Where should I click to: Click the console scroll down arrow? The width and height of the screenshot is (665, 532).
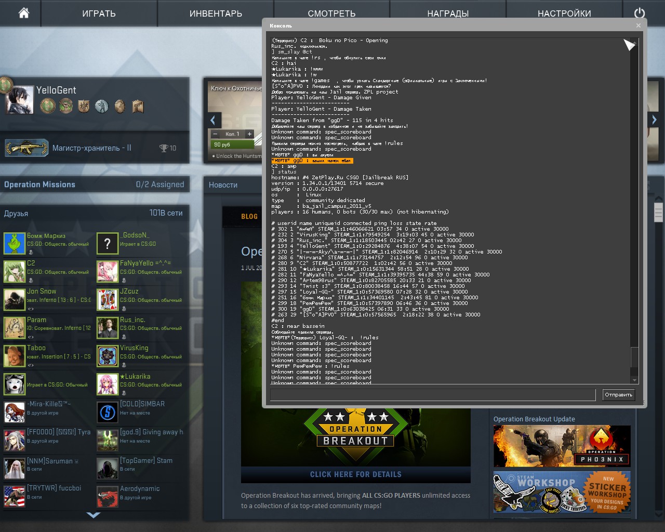click(634, 380)
